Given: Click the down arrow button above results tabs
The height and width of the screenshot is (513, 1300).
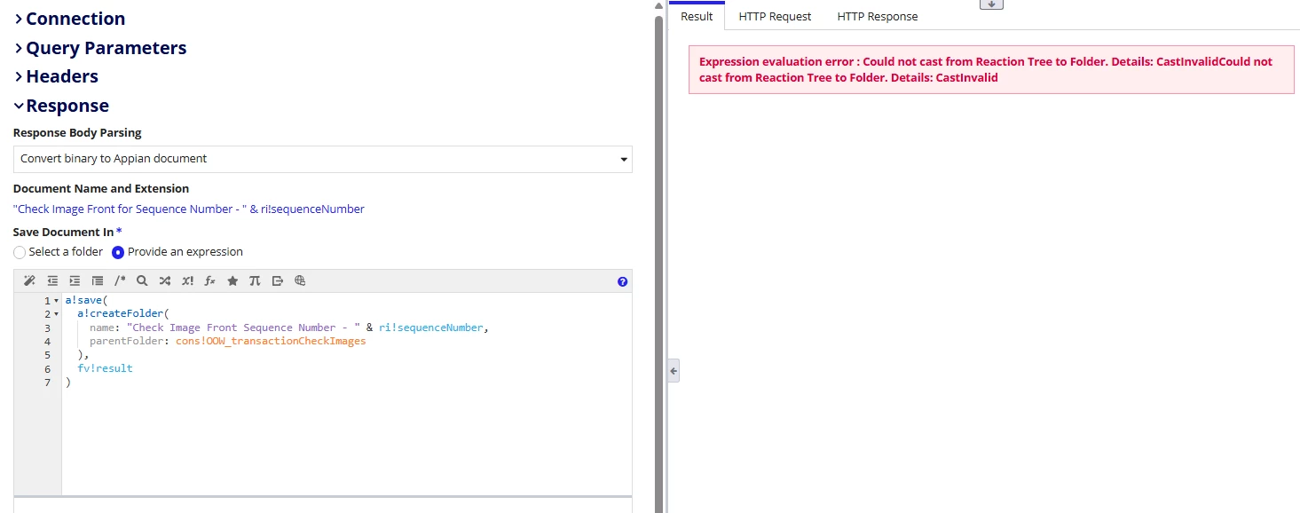Looking at the screenshot, I should (991, 4).
